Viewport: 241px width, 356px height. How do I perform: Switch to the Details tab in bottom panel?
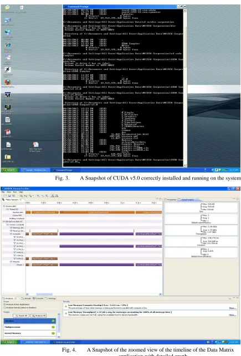pyautogui.click(x=26, y=298)
